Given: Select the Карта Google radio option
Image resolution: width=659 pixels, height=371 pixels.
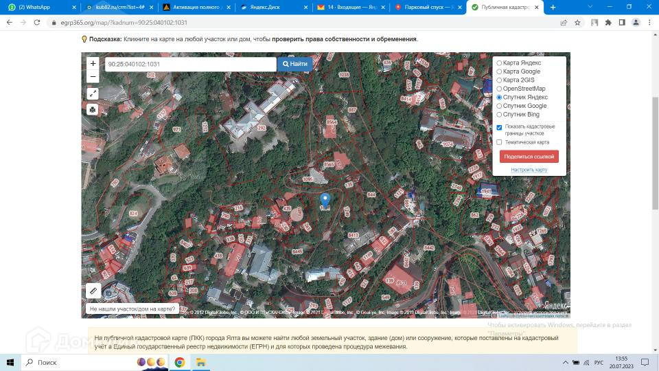Looking at the screenshot, I should (499, 71).
